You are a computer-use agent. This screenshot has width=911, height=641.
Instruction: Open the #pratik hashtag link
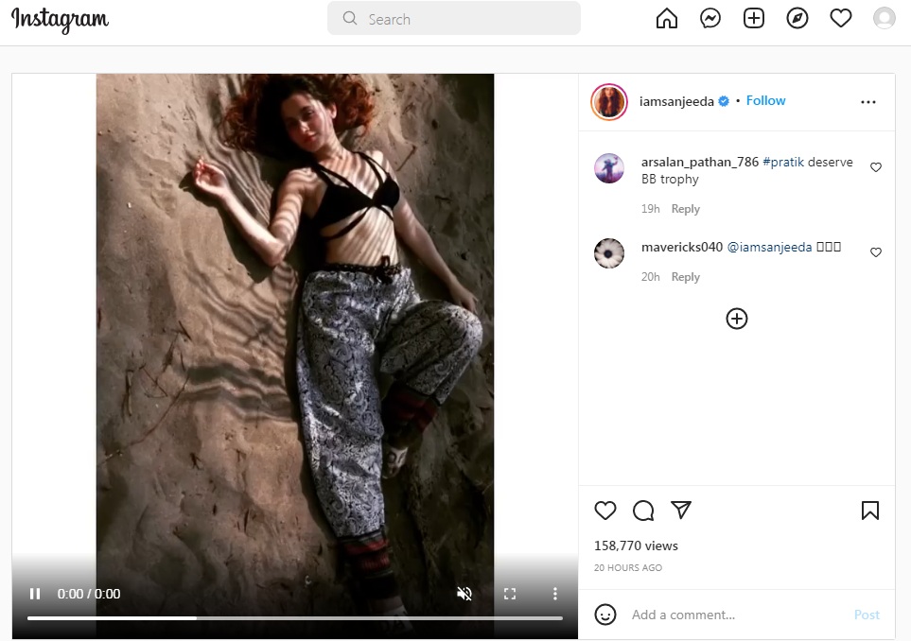pyautogui.click(x=782, y=163)
